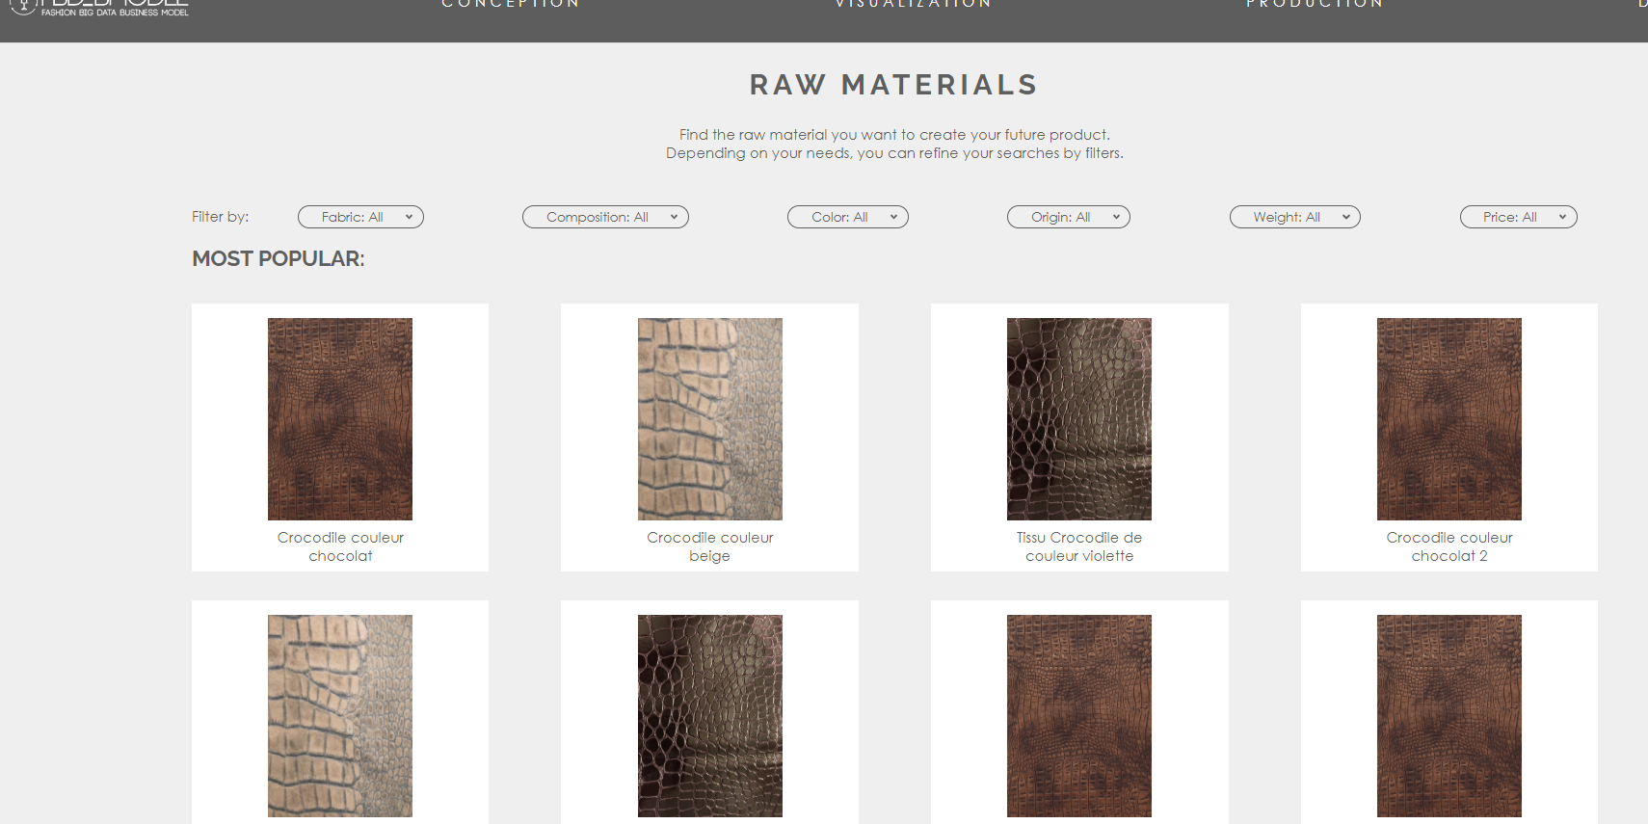Click the FBDBModel logo in header
The height and width of the screenshot is (824, 1648).
(x=100, y=8)
